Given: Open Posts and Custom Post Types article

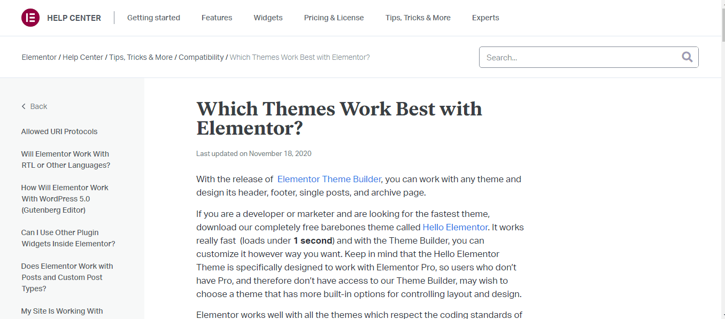Looking at the screenshot, I should click(x=67, y=277).
